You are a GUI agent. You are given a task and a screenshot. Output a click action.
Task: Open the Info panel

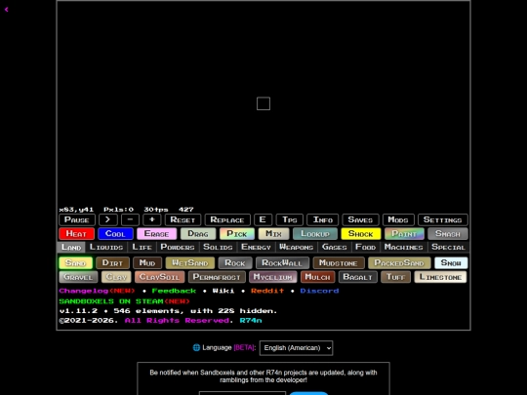323,219
